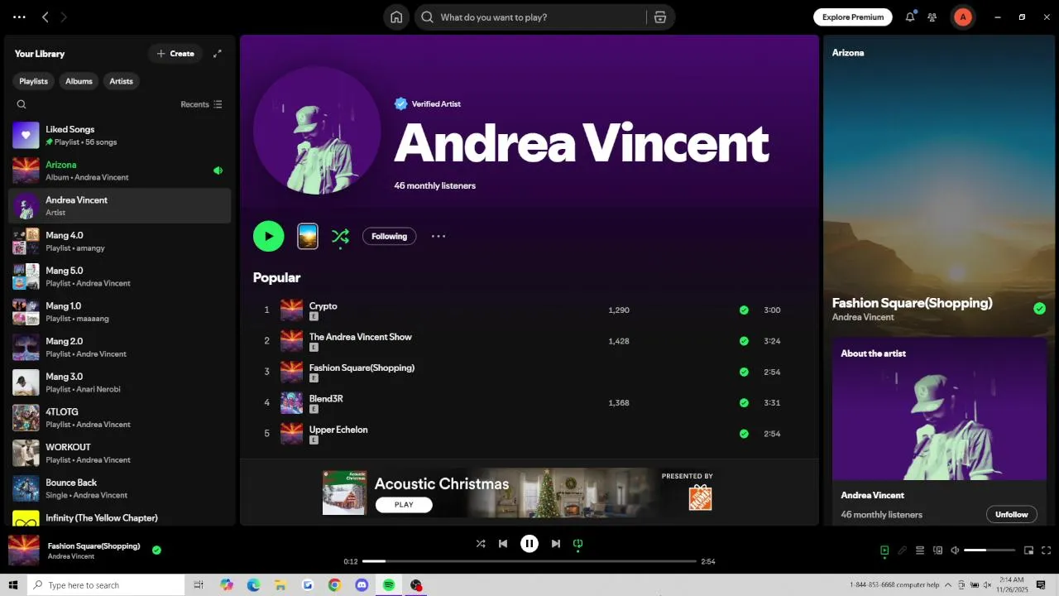Open Andrea Vincent link in player bar

[71, 556]
